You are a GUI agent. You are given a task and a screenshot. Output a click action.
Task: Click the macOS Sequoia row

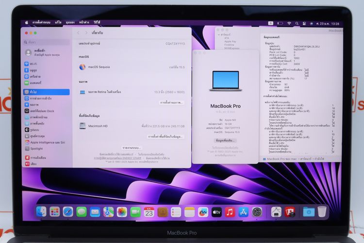132,67
